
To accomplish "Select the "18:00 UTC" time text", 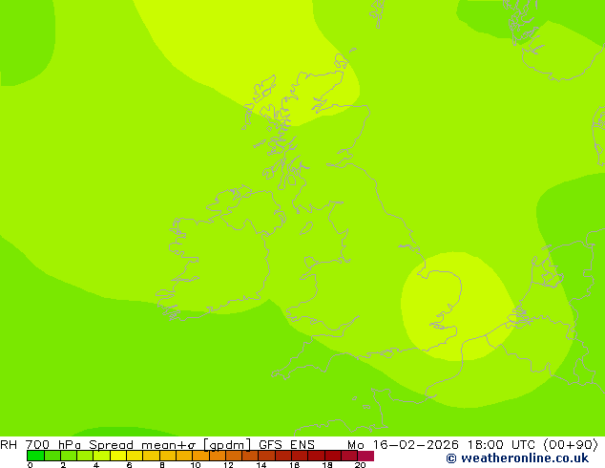I will 501,444.
